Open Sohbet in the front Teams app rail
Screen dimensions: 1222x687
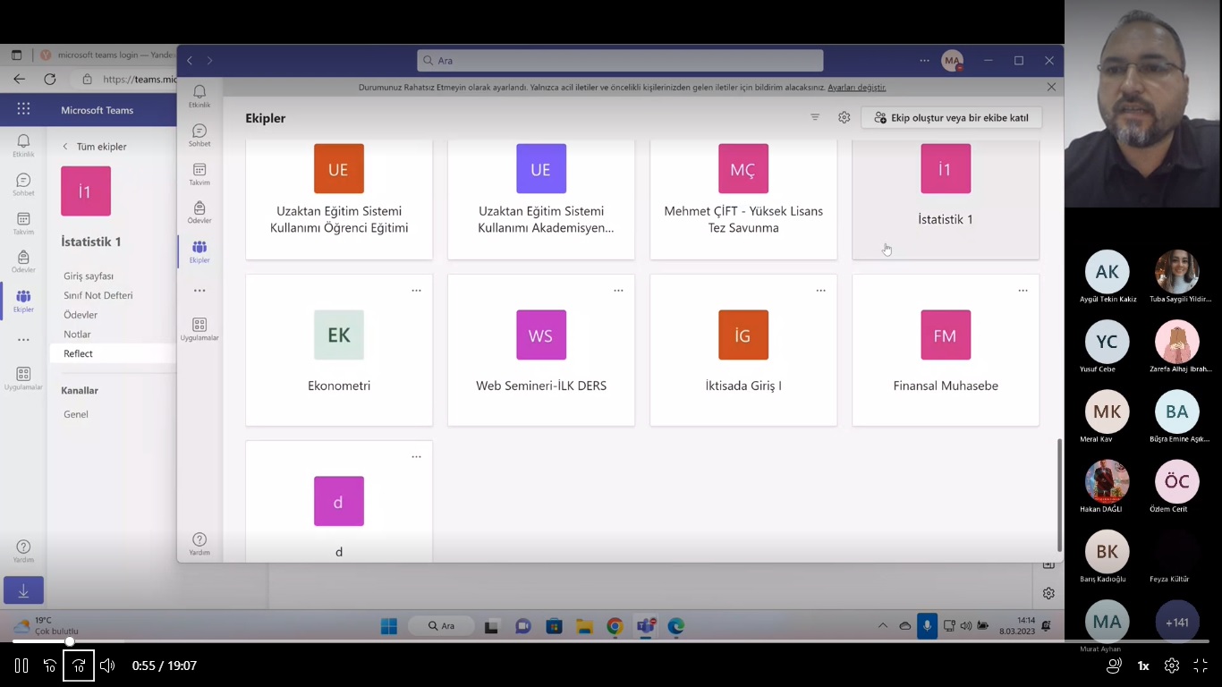pos(199,135)
